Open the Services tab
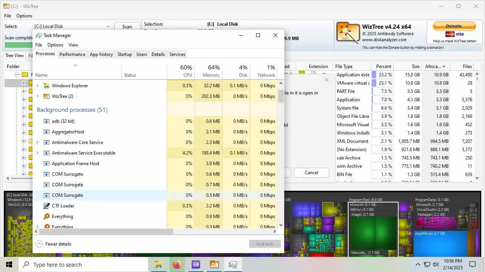This screenshot has width=485, height=272. click(177, 54)
